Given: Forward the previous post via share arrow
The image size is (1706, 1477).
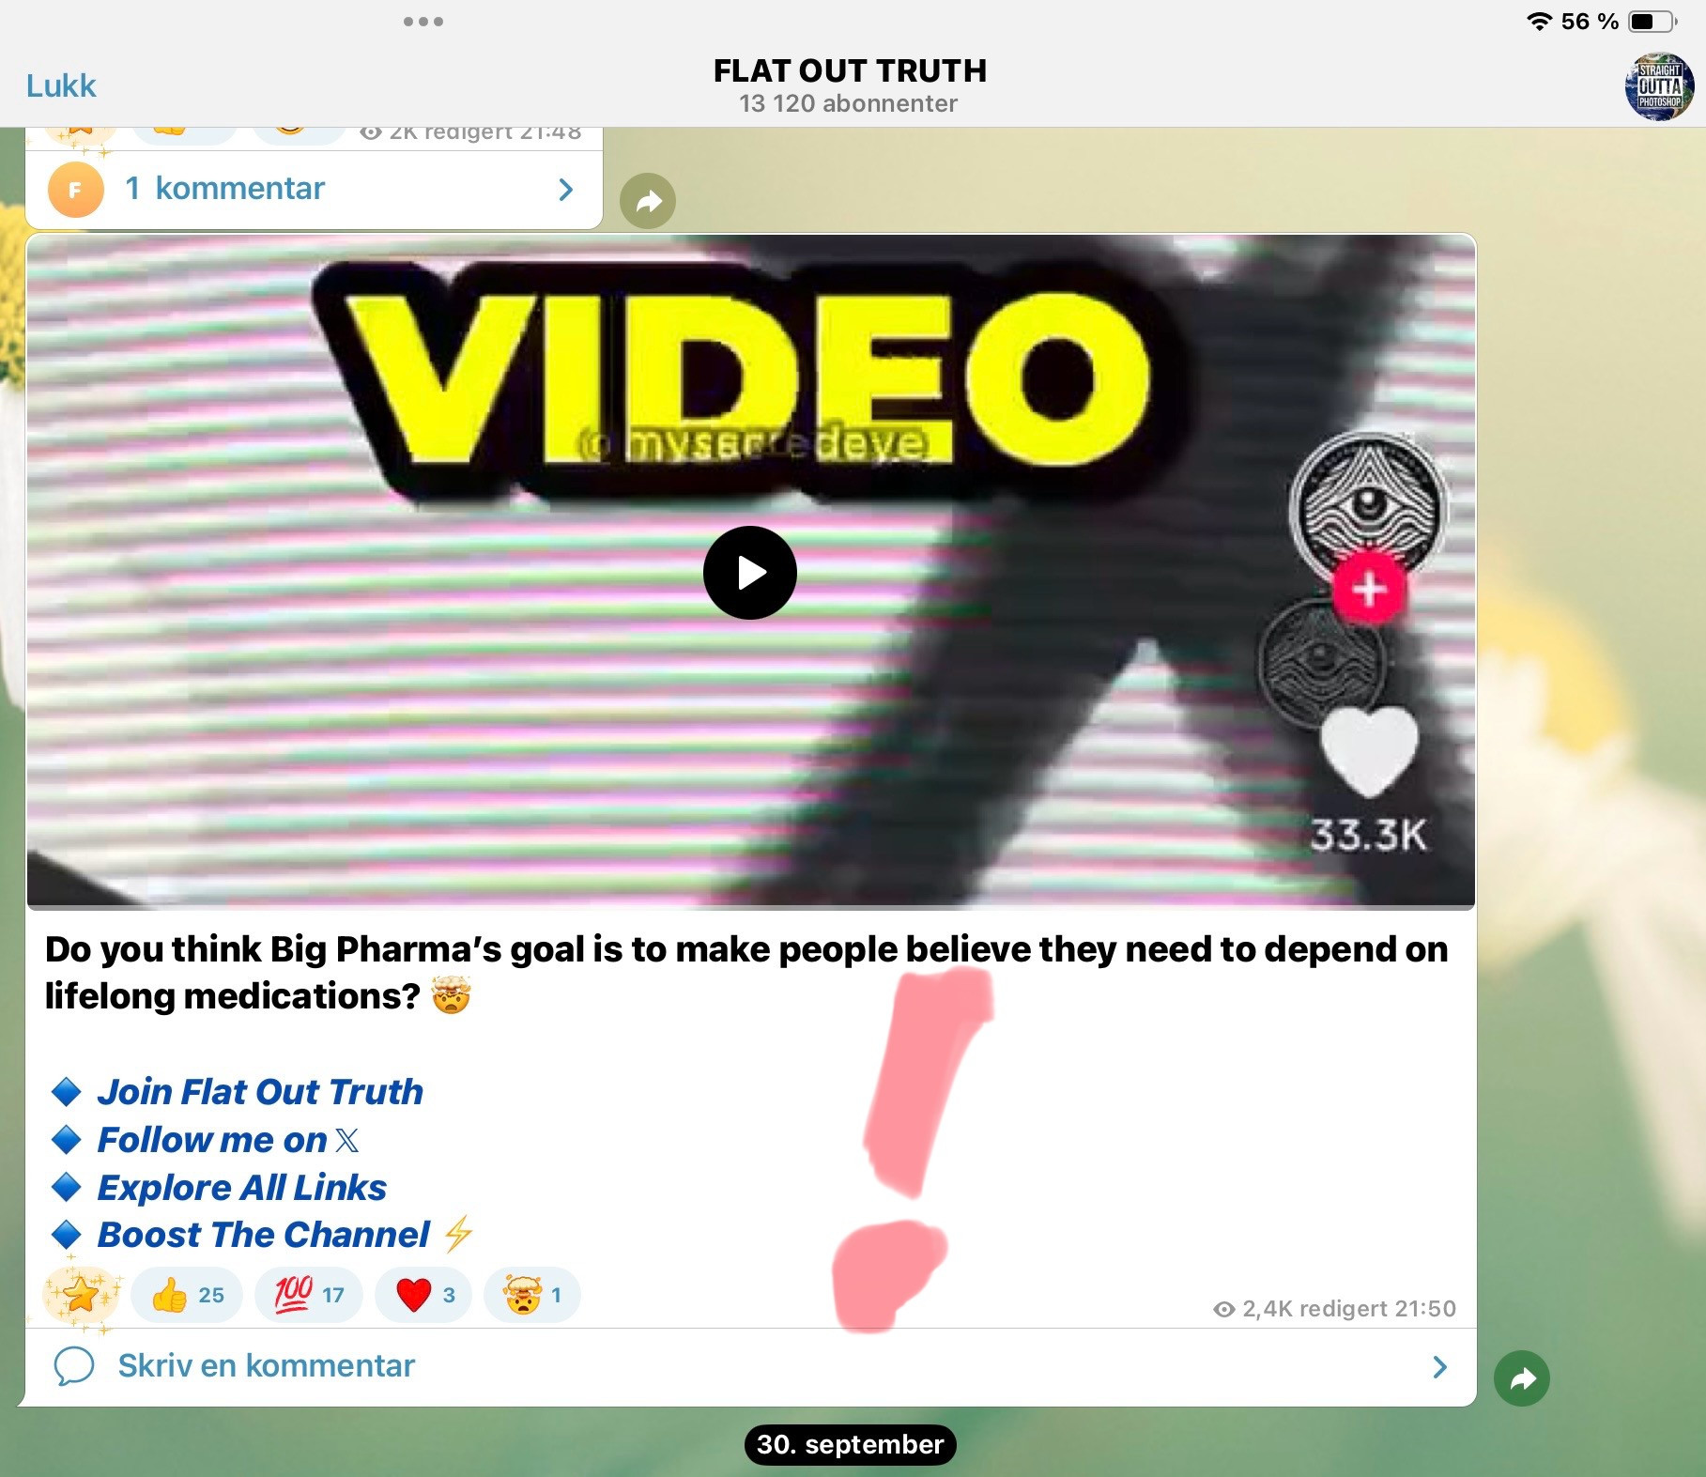Looking at the screenshot, I should pos(648,201).
